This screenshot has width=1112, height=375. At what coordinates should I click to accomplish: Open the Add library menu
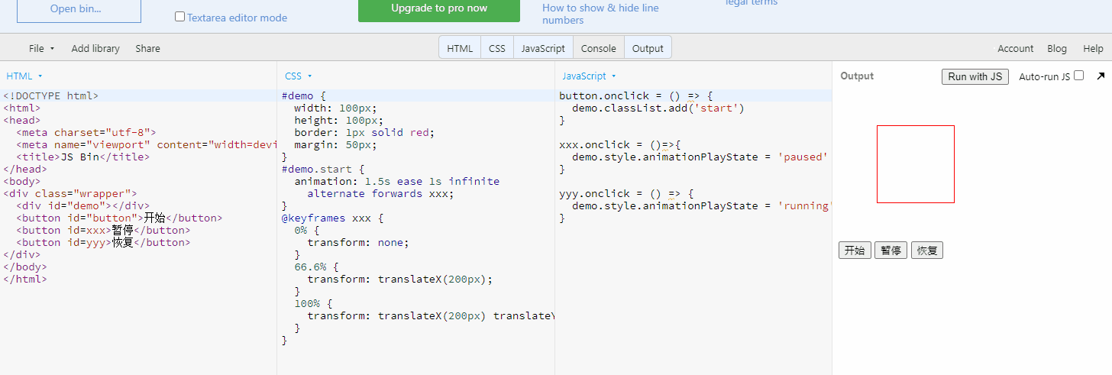click(x=95, y=48)
